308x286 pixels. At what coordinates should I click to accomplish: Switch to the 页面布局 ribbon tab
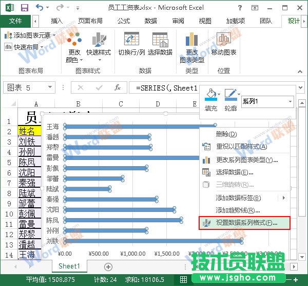[90, 21]
